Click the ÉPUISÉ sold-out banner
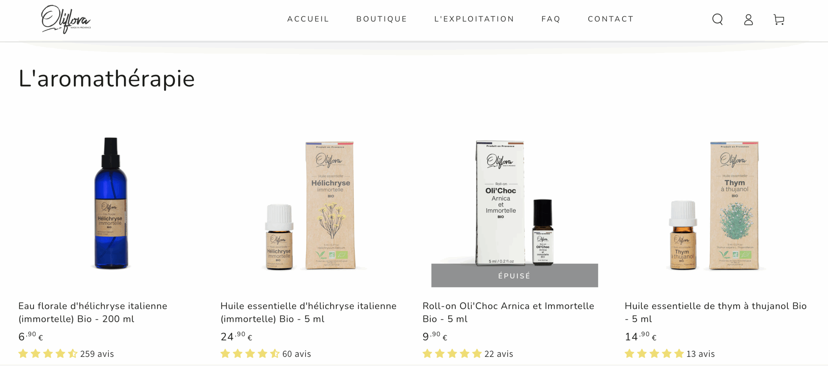 515,275
